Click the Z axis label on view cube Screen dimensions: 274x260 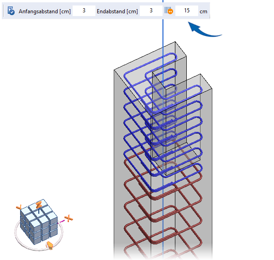point(39,205)
